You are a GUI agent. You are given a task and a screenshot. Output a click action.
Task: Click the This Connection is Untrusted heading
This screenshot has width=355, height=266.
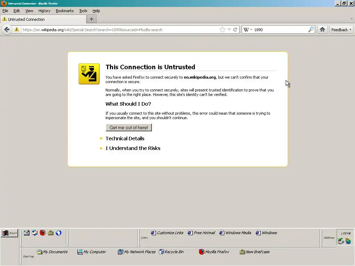(x=150, y=67)
